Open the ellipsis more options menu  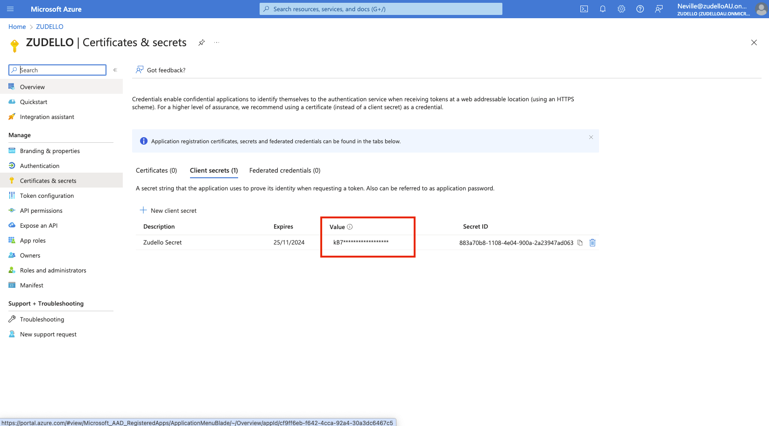217,42
